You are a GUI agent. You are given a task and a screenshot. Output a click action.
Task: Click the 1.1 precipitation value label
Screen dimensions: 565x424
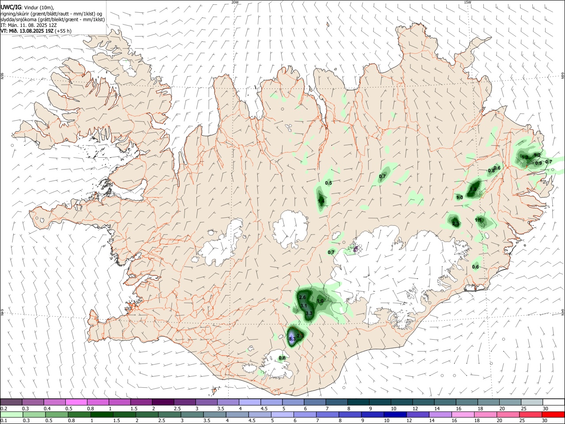point(478,220)
